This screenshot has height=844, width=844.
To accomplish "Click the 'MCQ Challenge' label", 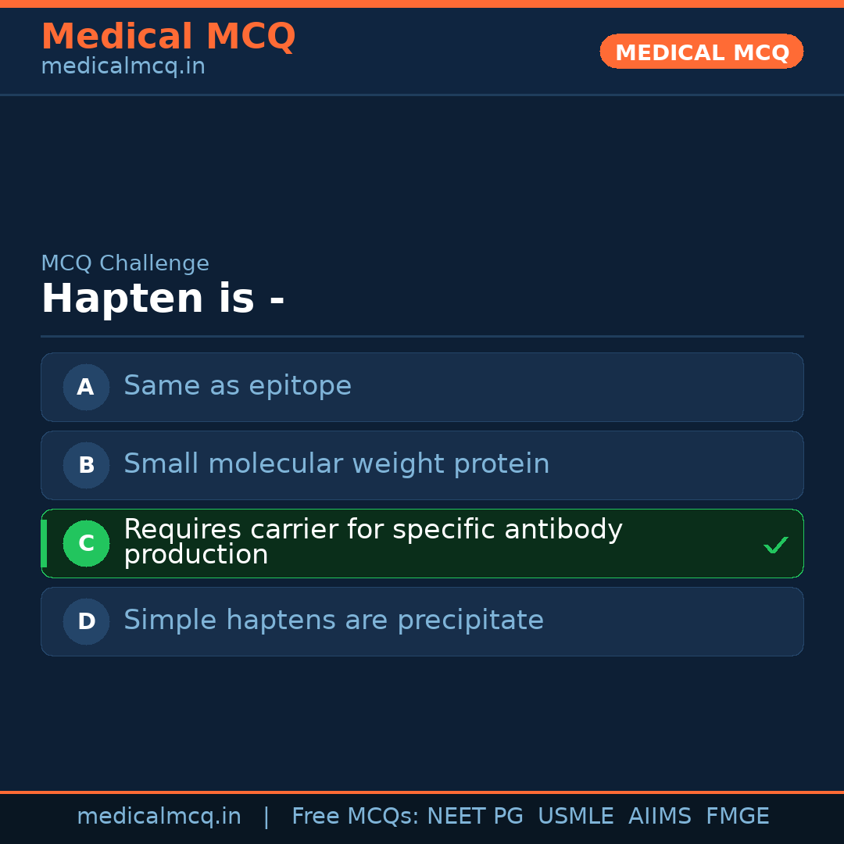I will tap(125, 264).
